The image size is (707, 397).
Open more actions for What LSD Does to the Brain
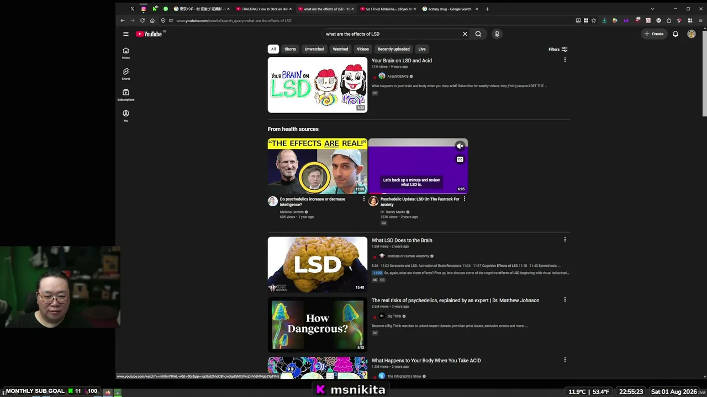click(x=564, y=239)
